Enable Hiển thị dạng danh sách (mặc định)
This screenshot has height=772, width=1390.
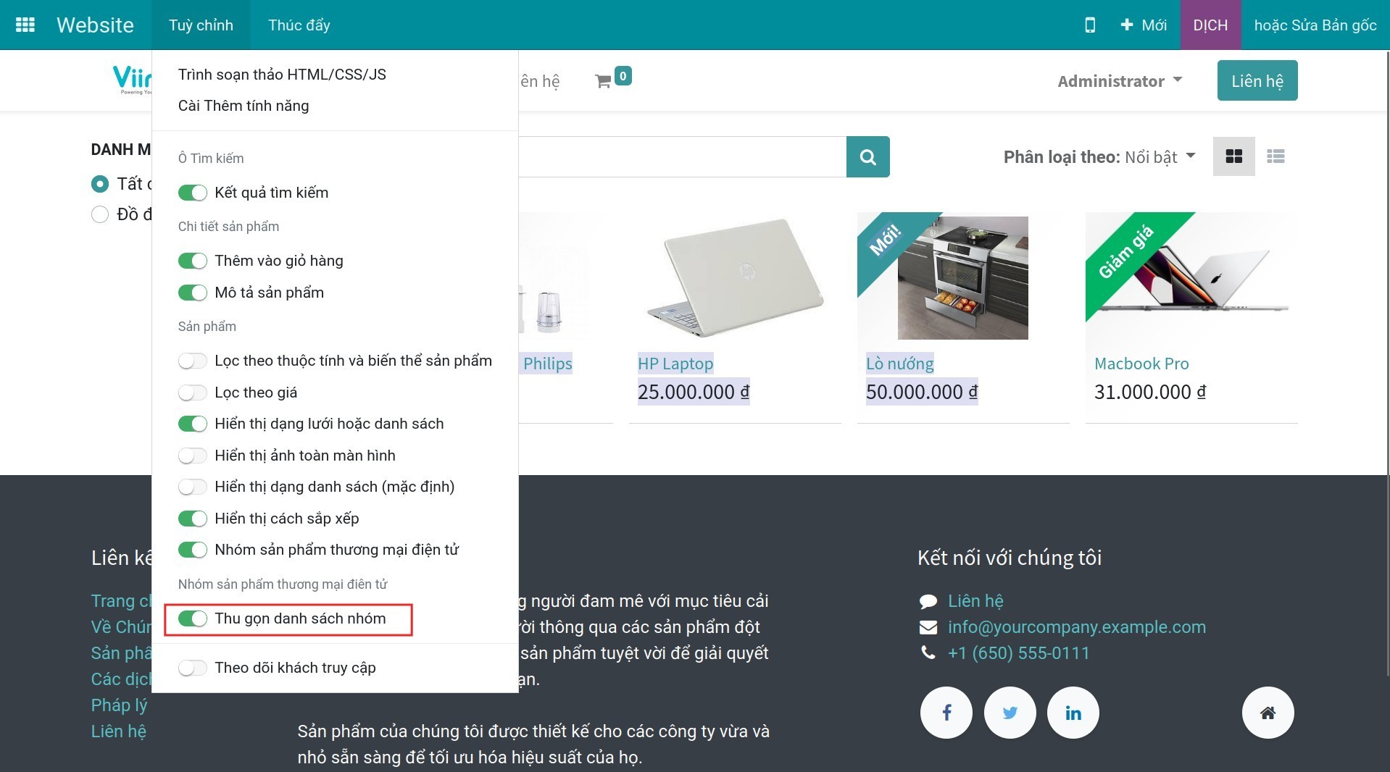[x=193, y=487]
